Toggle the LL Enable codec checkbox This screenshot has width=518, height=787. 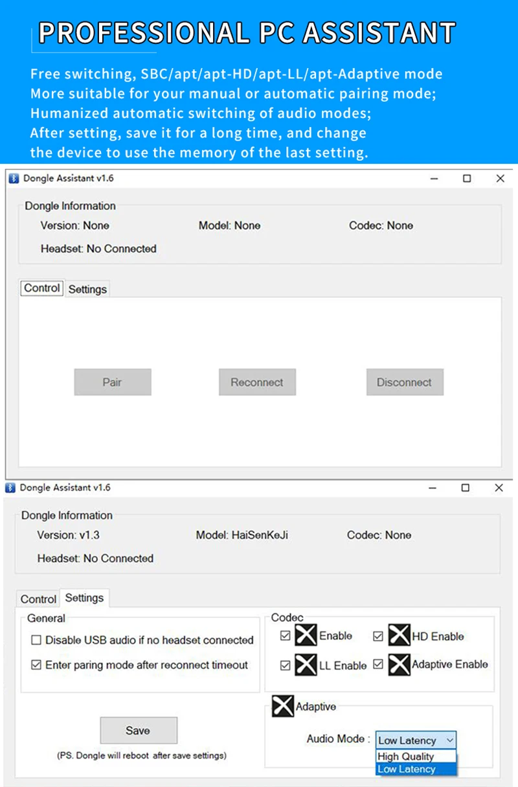point(286,665)
